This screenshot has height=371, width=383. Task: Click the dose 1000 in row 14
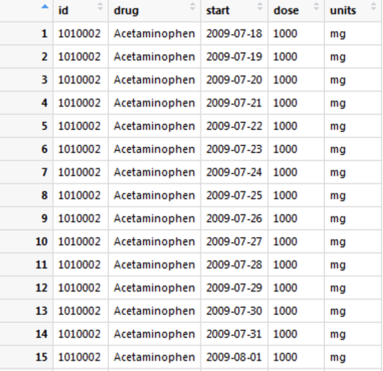pyautogui.click(x=285, y=334)
